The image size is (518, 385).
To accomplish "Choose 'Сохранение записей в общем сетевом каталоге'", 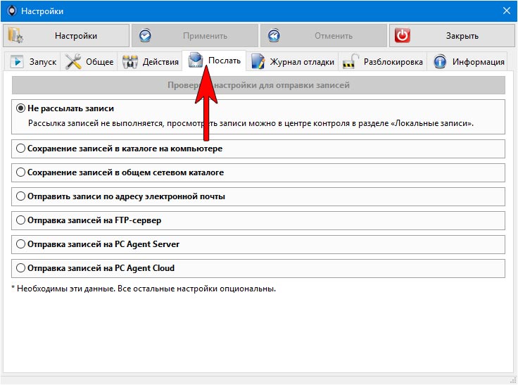I will [20, 172].
